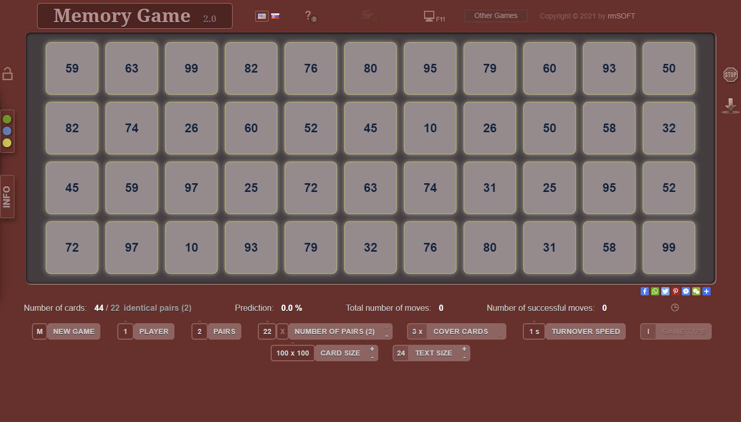Viewport: 741px width, 422px height.
Task: Flip the card showing 59
Action: (x=72, y=68)
